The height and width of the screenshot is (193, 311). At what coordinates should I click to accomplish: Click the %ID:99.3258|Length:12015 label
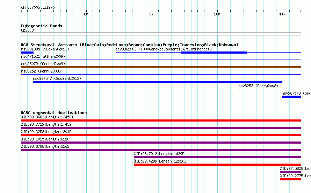46,132
